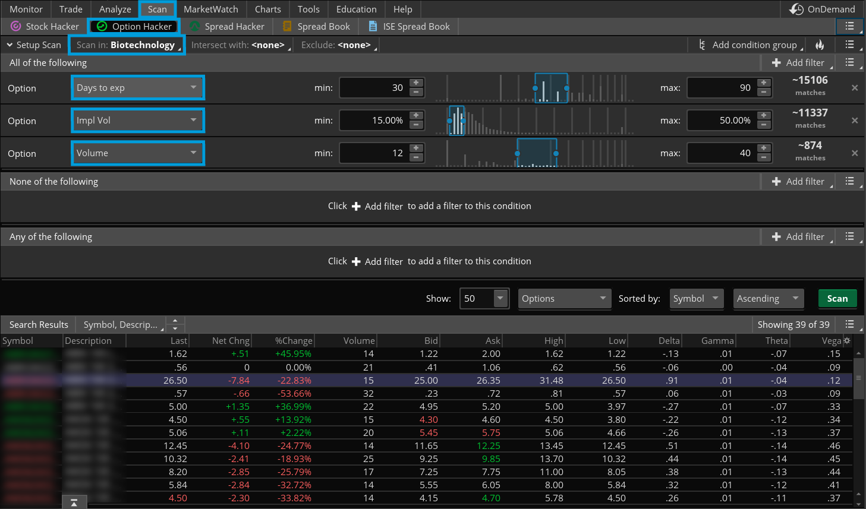Adjust the Volume histogram range slider
The height and width of the screenshot is (509, 866).
click(536, 153)
